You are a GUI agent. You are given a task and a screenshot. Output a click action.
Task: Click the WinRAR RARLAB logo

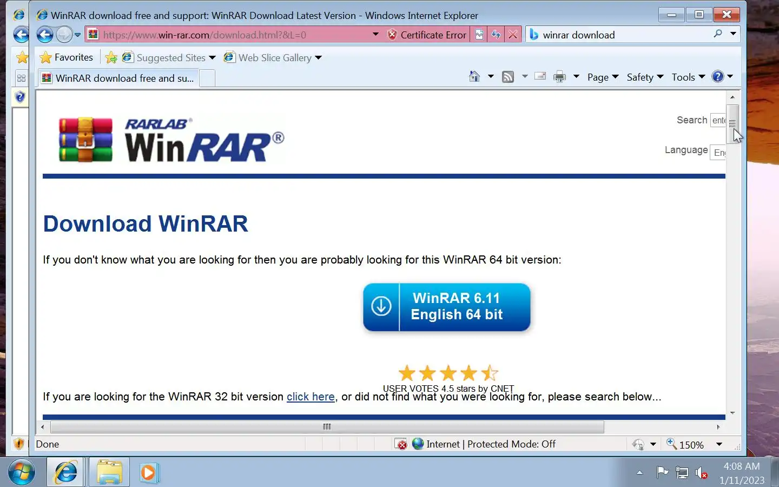click(x=171, y=140)
